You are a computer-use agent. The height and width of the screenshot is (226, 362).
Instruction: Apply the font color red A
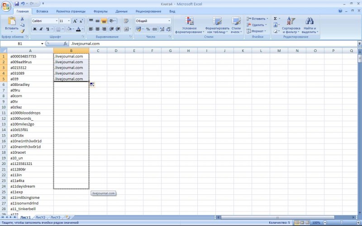pyautogui.click(x=78, y=29)
